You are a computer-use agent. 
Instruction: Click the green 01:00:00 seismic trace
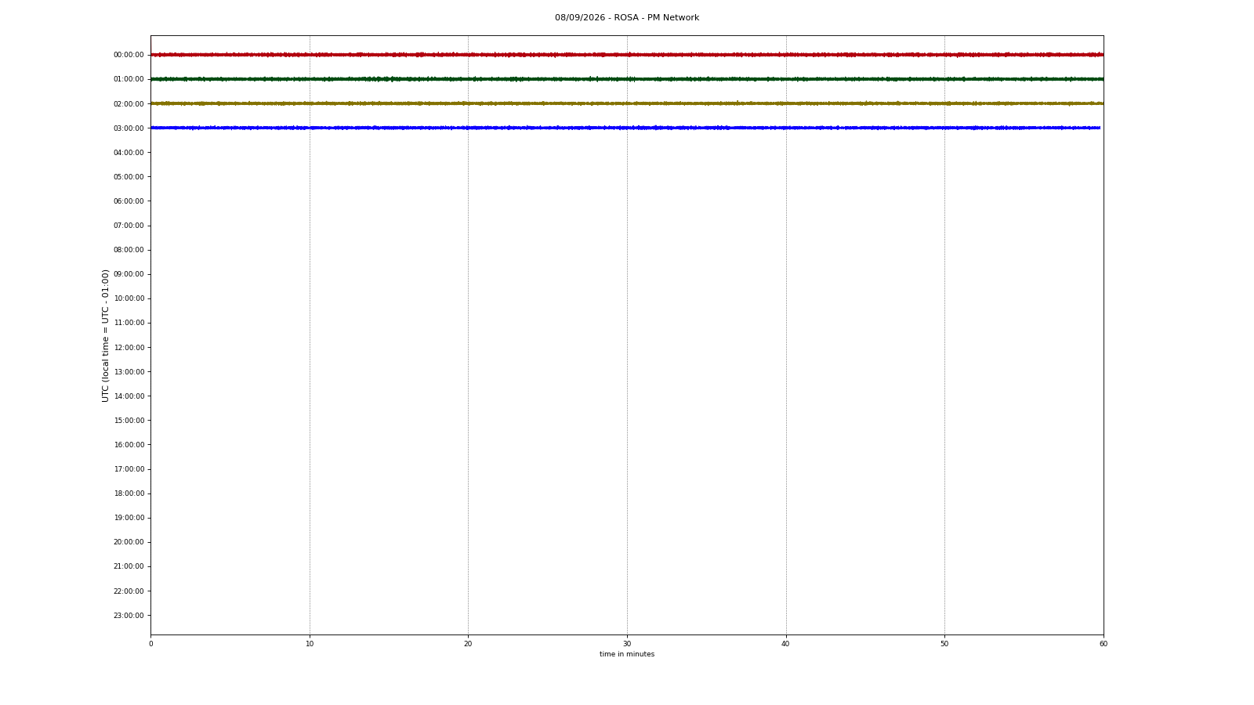[x=627, y=79]
